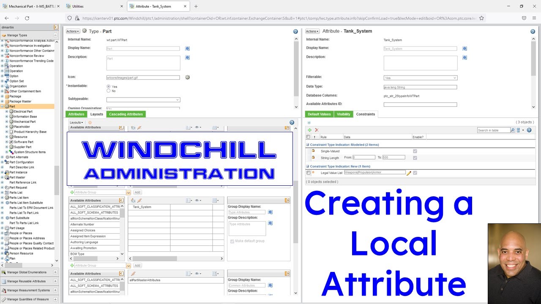
Task: Open the Subtypeable dropdown
Action: pyautogui.click(x=143, y=100)
